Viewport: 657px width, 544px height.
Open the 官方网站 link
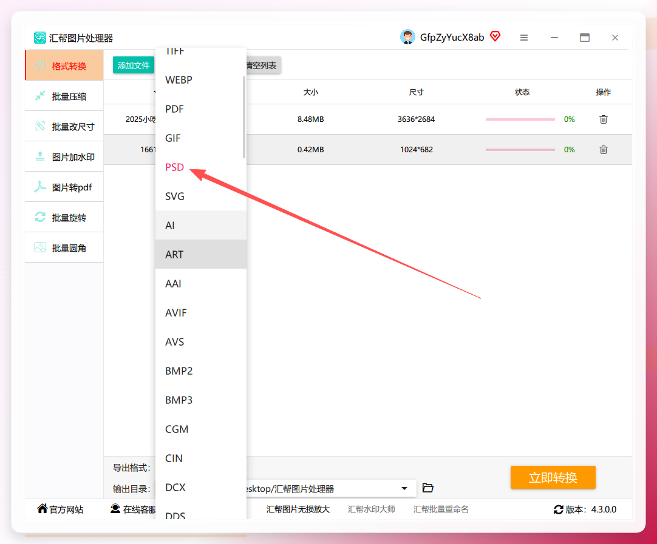60,509
